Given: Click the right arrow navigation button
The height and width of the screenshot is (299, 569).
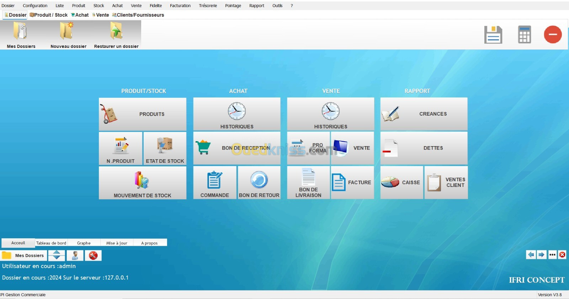Looking at the screenshot, I should coord(542,255).
